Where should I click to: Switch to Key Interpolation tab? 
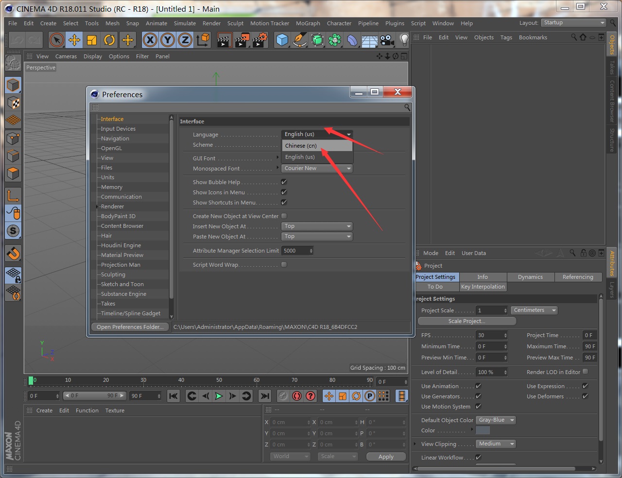[483, 287]
